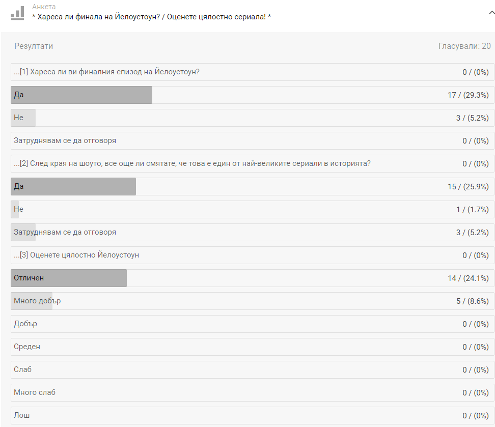Image resolution: width=495 pixels, height=427 pixels.
Task: Click the 'Гласували: 20' voter count
Action: pyautogui.click(x=464, y=46)
